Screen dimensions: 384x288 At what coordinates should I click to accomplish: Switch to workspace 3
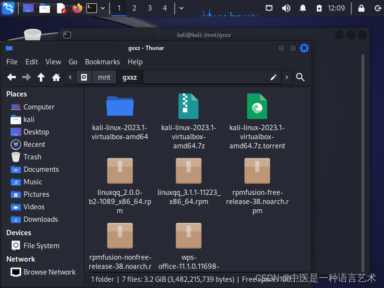pyautogui.click(x=150, y=8)
